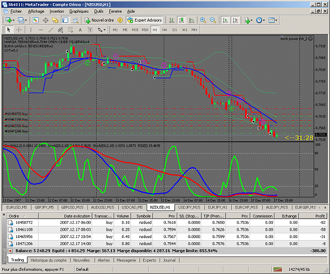Open the templates icon
This screenshot has width=330, height=274.
coord(271,20)
